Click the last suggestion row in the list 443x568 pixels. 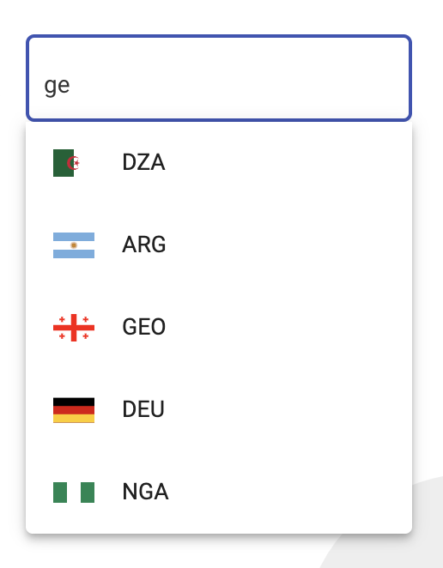click(219, 492)
